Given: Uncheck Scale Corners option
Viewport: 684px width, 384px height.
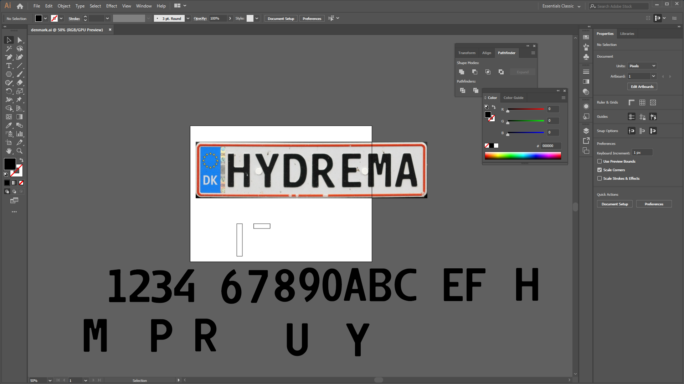Looking at the screenshot, I should (600, 170).
